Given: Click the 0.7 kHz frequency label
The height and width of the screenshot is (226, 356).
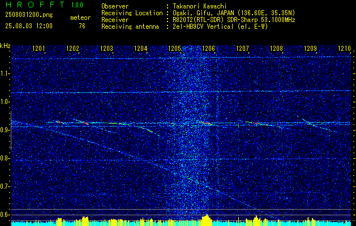Looking at the screenshot, I should click(x=5, y=186).
